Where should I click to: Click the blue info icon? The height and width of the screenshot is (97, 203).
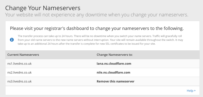[12, 40]
